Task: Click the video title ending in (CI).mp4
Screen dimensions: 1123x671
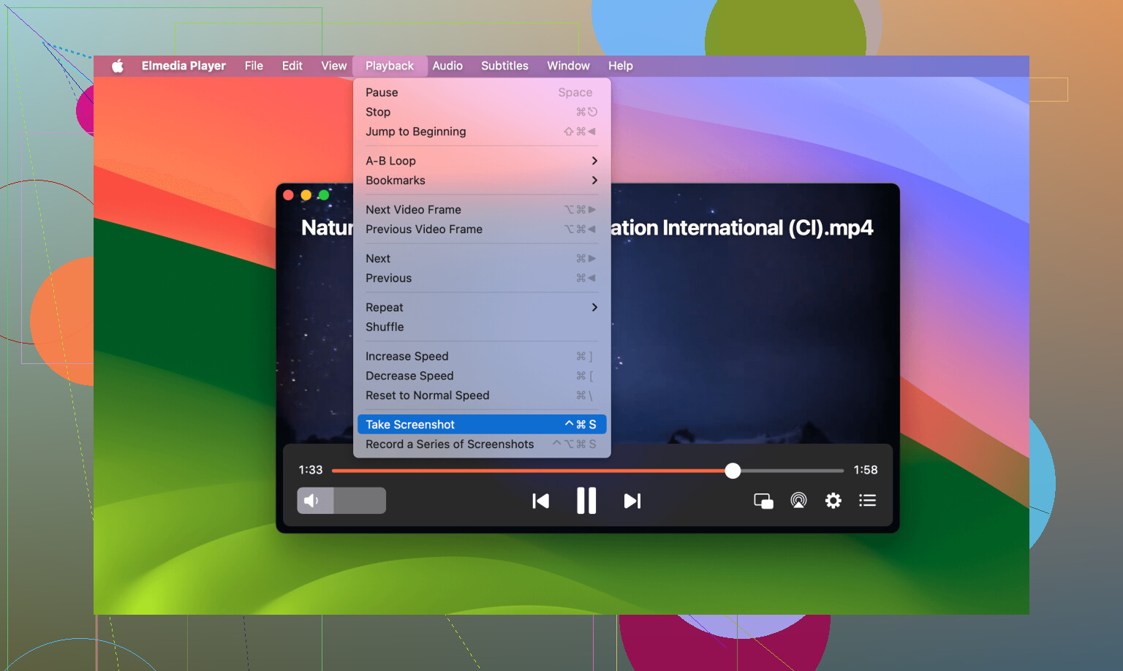Action: point(741,228)
